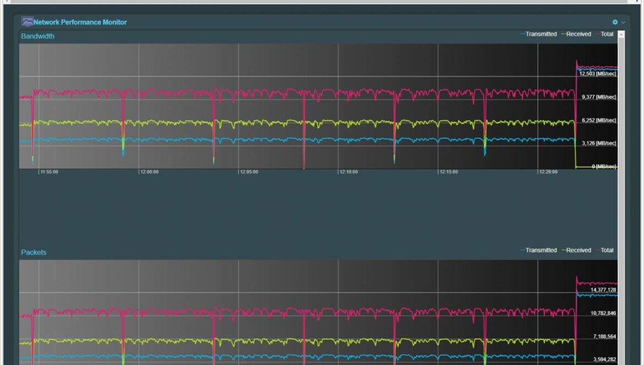The image size is (644, 365).
Task: Click the 12:20:00 time axis label
Action: [549, 172]
